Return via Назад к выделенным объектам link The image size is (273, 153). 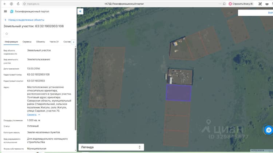tap(24, 20)
